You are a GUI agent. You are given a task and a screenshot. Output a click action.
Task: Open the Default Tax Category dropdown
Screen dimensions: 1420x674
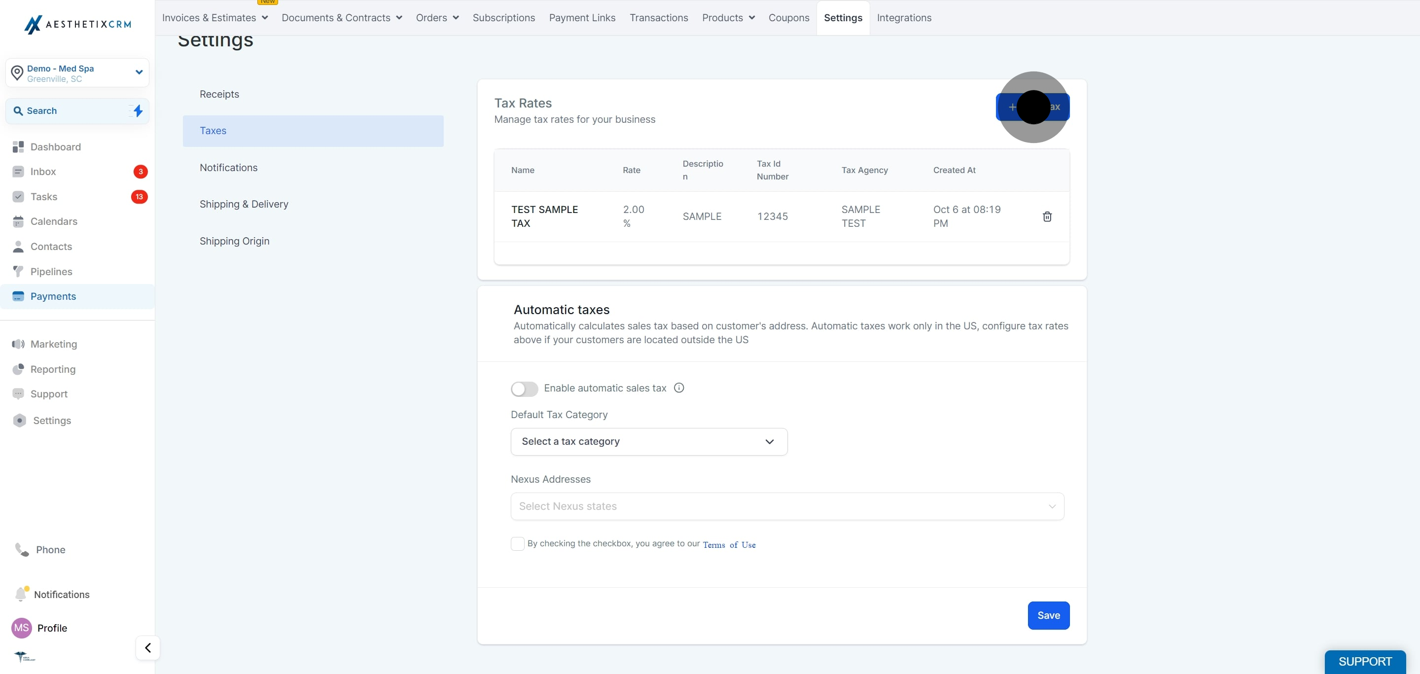649,441
